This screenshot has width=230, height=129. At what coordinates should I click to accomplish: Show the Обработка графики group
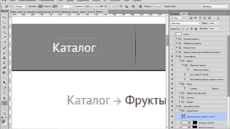pyautogui.click(x=172, y=43)
